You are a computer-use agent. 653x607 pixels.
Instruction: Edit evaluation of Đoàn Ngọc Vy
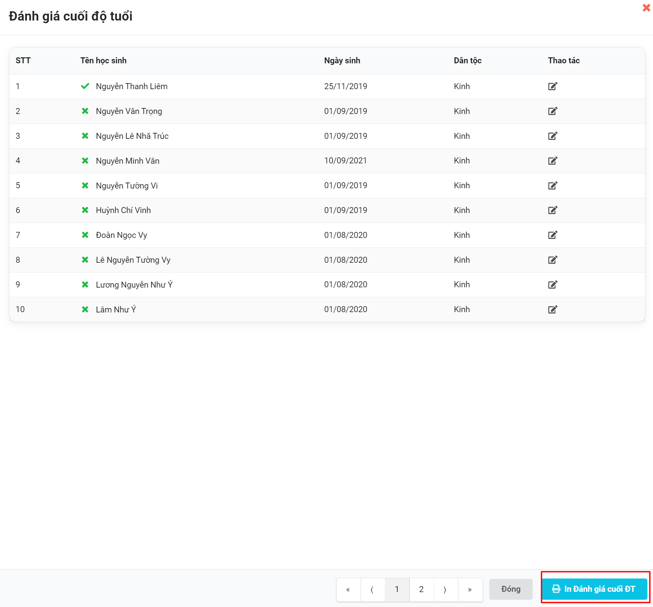pyautogui.click(x=552, y=235)
